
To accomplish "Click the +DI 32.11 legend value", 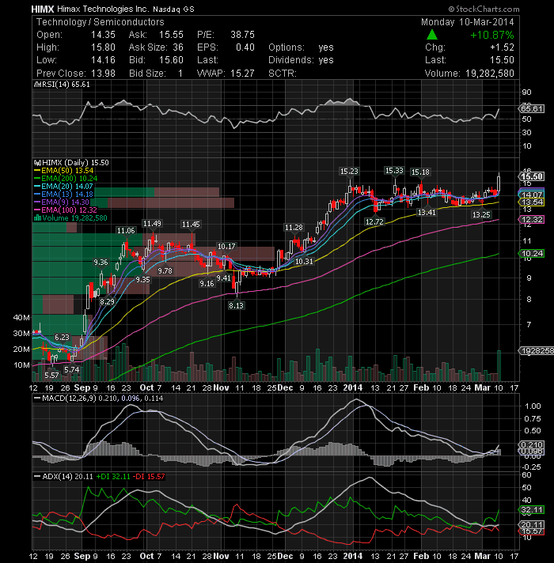I will tap(113, 477).
